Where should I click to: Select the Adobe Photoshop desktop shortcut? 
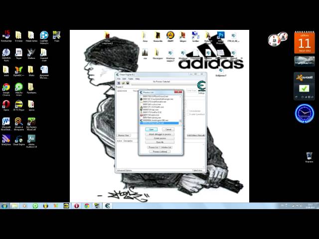pos(220,38)
